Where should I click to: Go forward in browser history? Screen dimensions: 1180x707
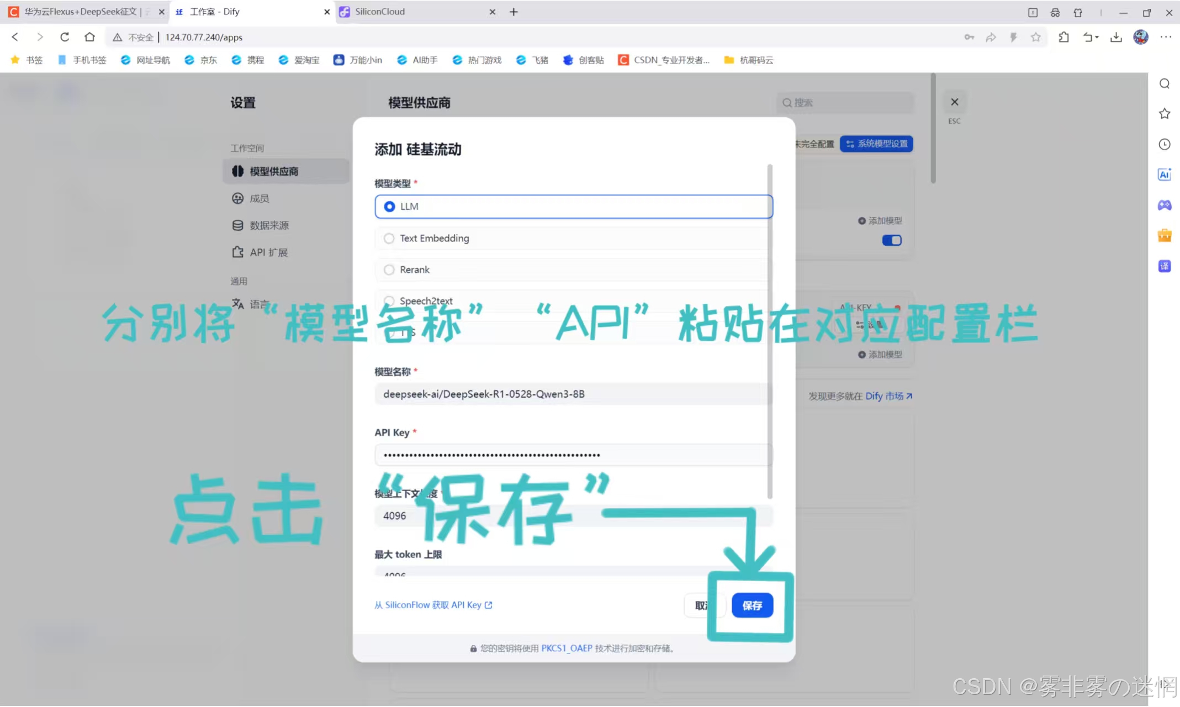point(40,37)
